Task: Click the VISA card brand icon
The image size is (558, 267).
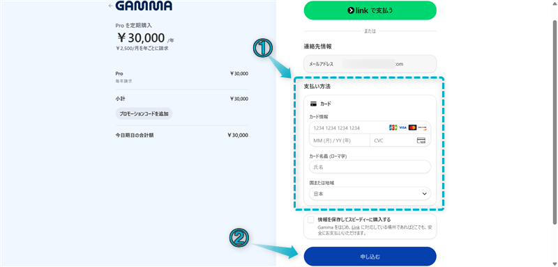Action: pos(402,128)
